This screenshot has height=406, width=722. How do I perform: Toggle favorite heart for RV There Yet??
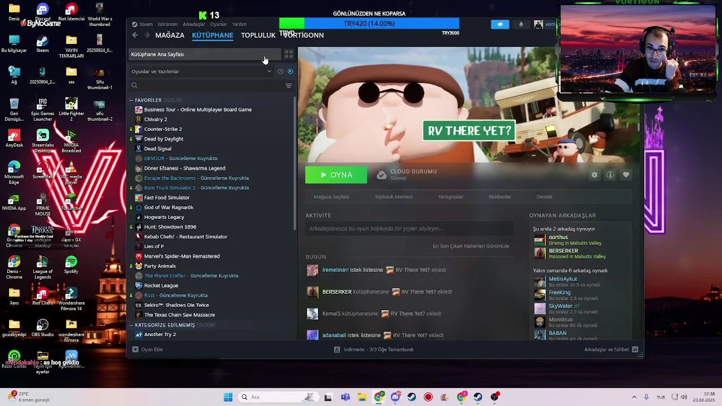coord(626,175)
